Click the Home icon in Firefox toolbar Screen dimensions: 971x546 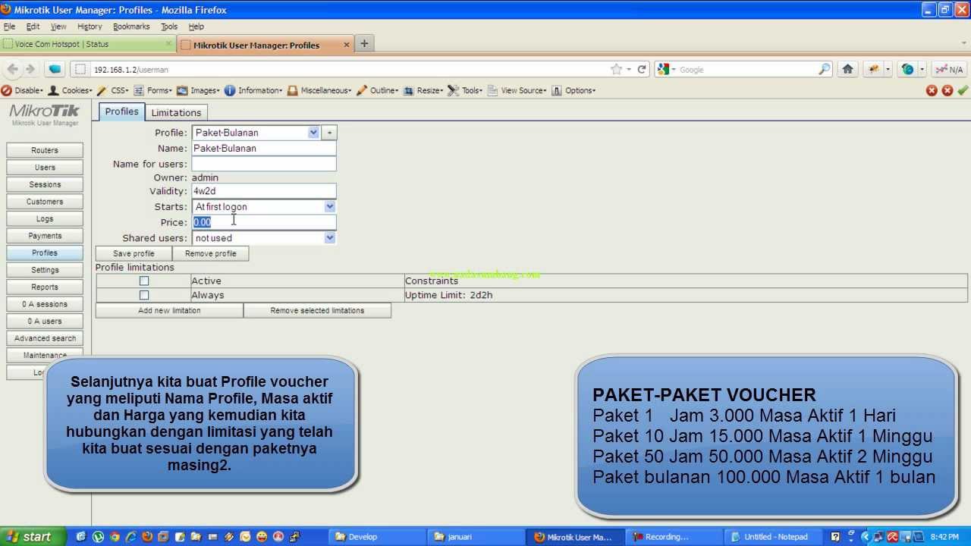pos(848,69)
